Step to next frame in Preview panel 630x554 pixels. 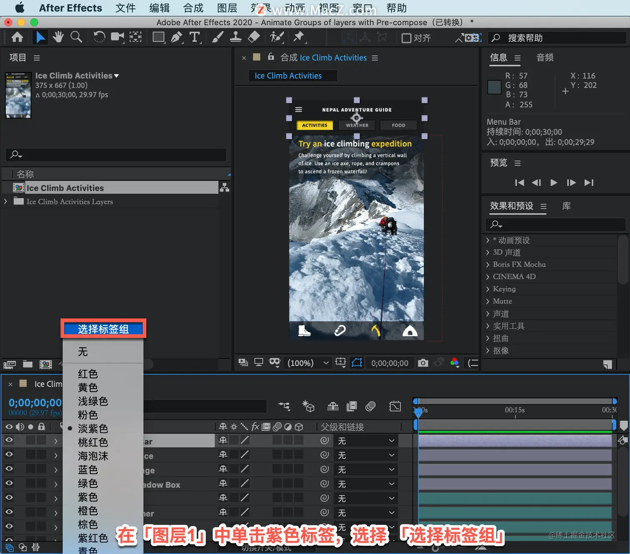tap(571, 182)
